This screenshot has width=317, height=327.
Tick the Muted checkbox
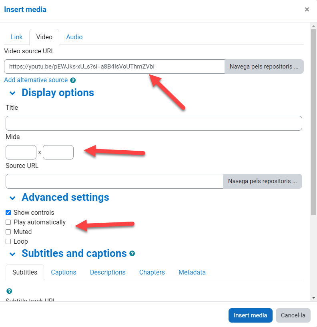8,232
